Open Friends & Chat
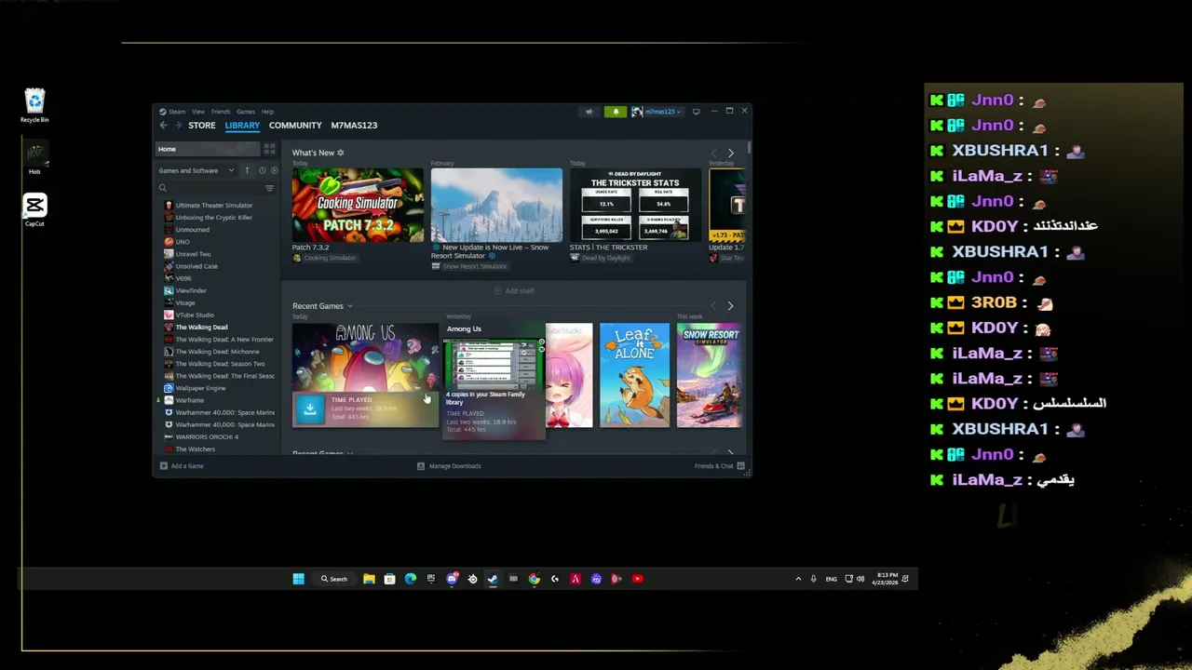Screen dimensions: 1192x670 (x=720, y=466)
